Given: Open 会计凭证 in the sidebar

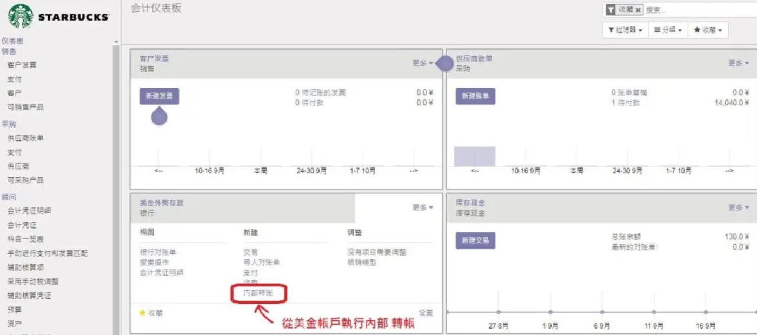Looking at the screenshot, I should point(22,225).
